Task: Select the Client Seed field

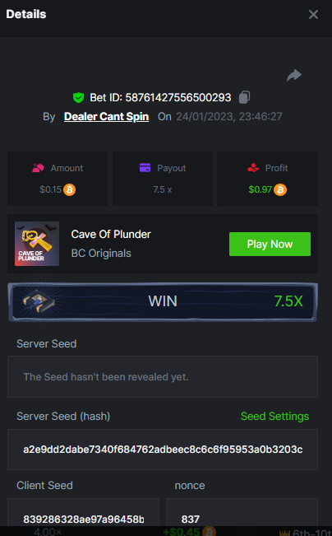Action: (x=83, y=513)
